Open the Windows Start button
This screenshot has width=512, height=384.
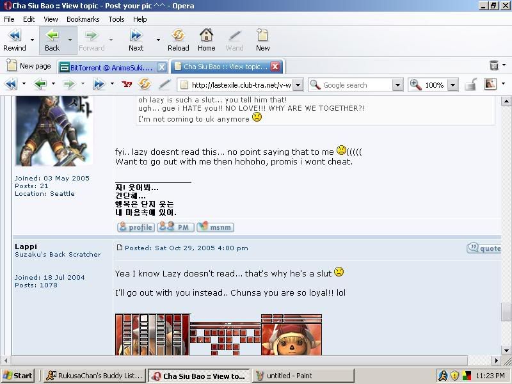coord(18,376)
